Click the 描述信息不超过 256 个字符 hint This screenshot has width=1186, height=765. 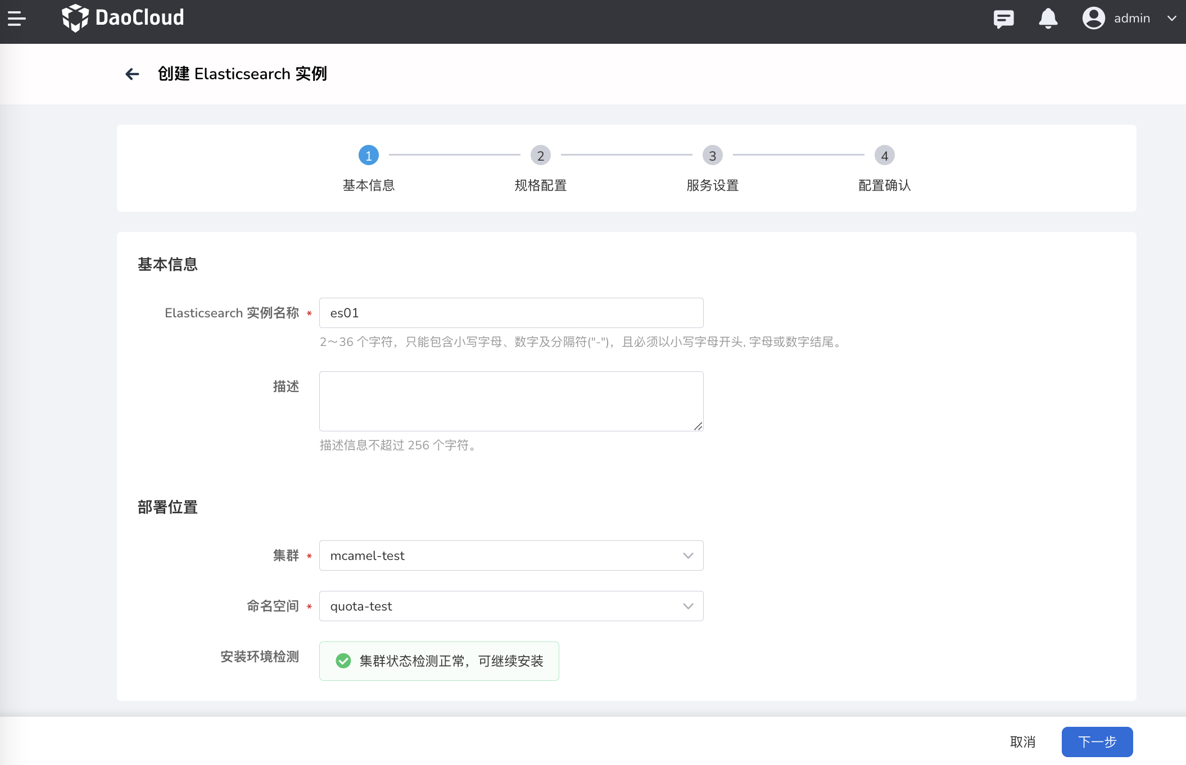[399, 445]
